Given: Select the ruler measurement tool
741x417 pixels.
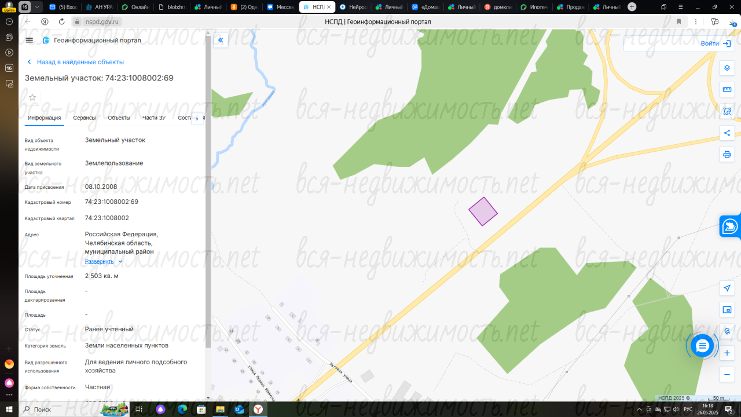Looking at the screenshot, I should (727, 90).
